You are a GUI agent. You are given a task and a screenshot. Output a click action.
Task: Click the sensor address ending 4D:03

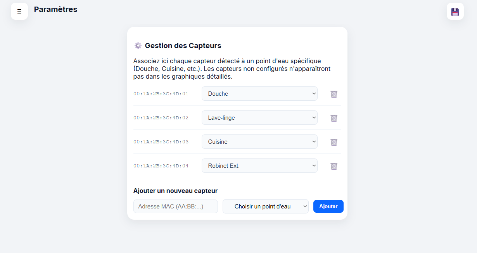[161, 142]
